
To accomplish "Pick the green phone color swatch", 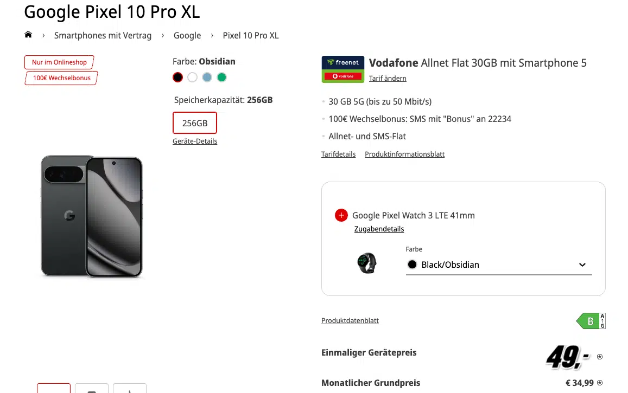I will (x=221, y=78).
